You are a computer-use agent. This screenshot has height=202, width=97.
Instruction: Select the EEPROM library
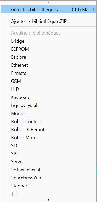coord(48,49)
